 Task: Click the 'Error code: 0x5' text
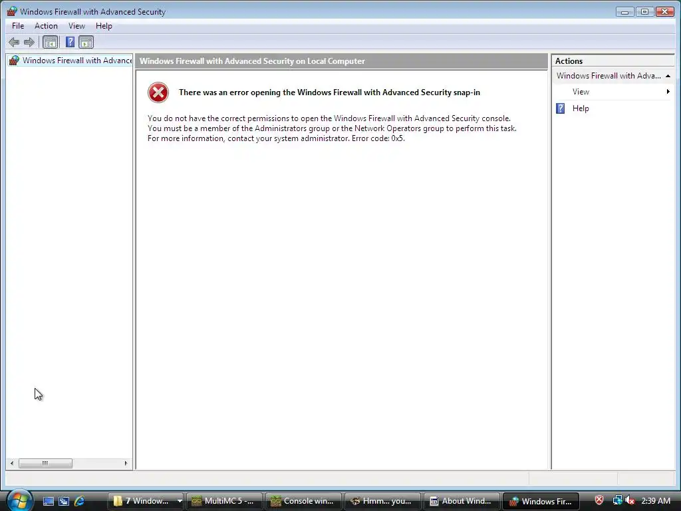(378, 138)
